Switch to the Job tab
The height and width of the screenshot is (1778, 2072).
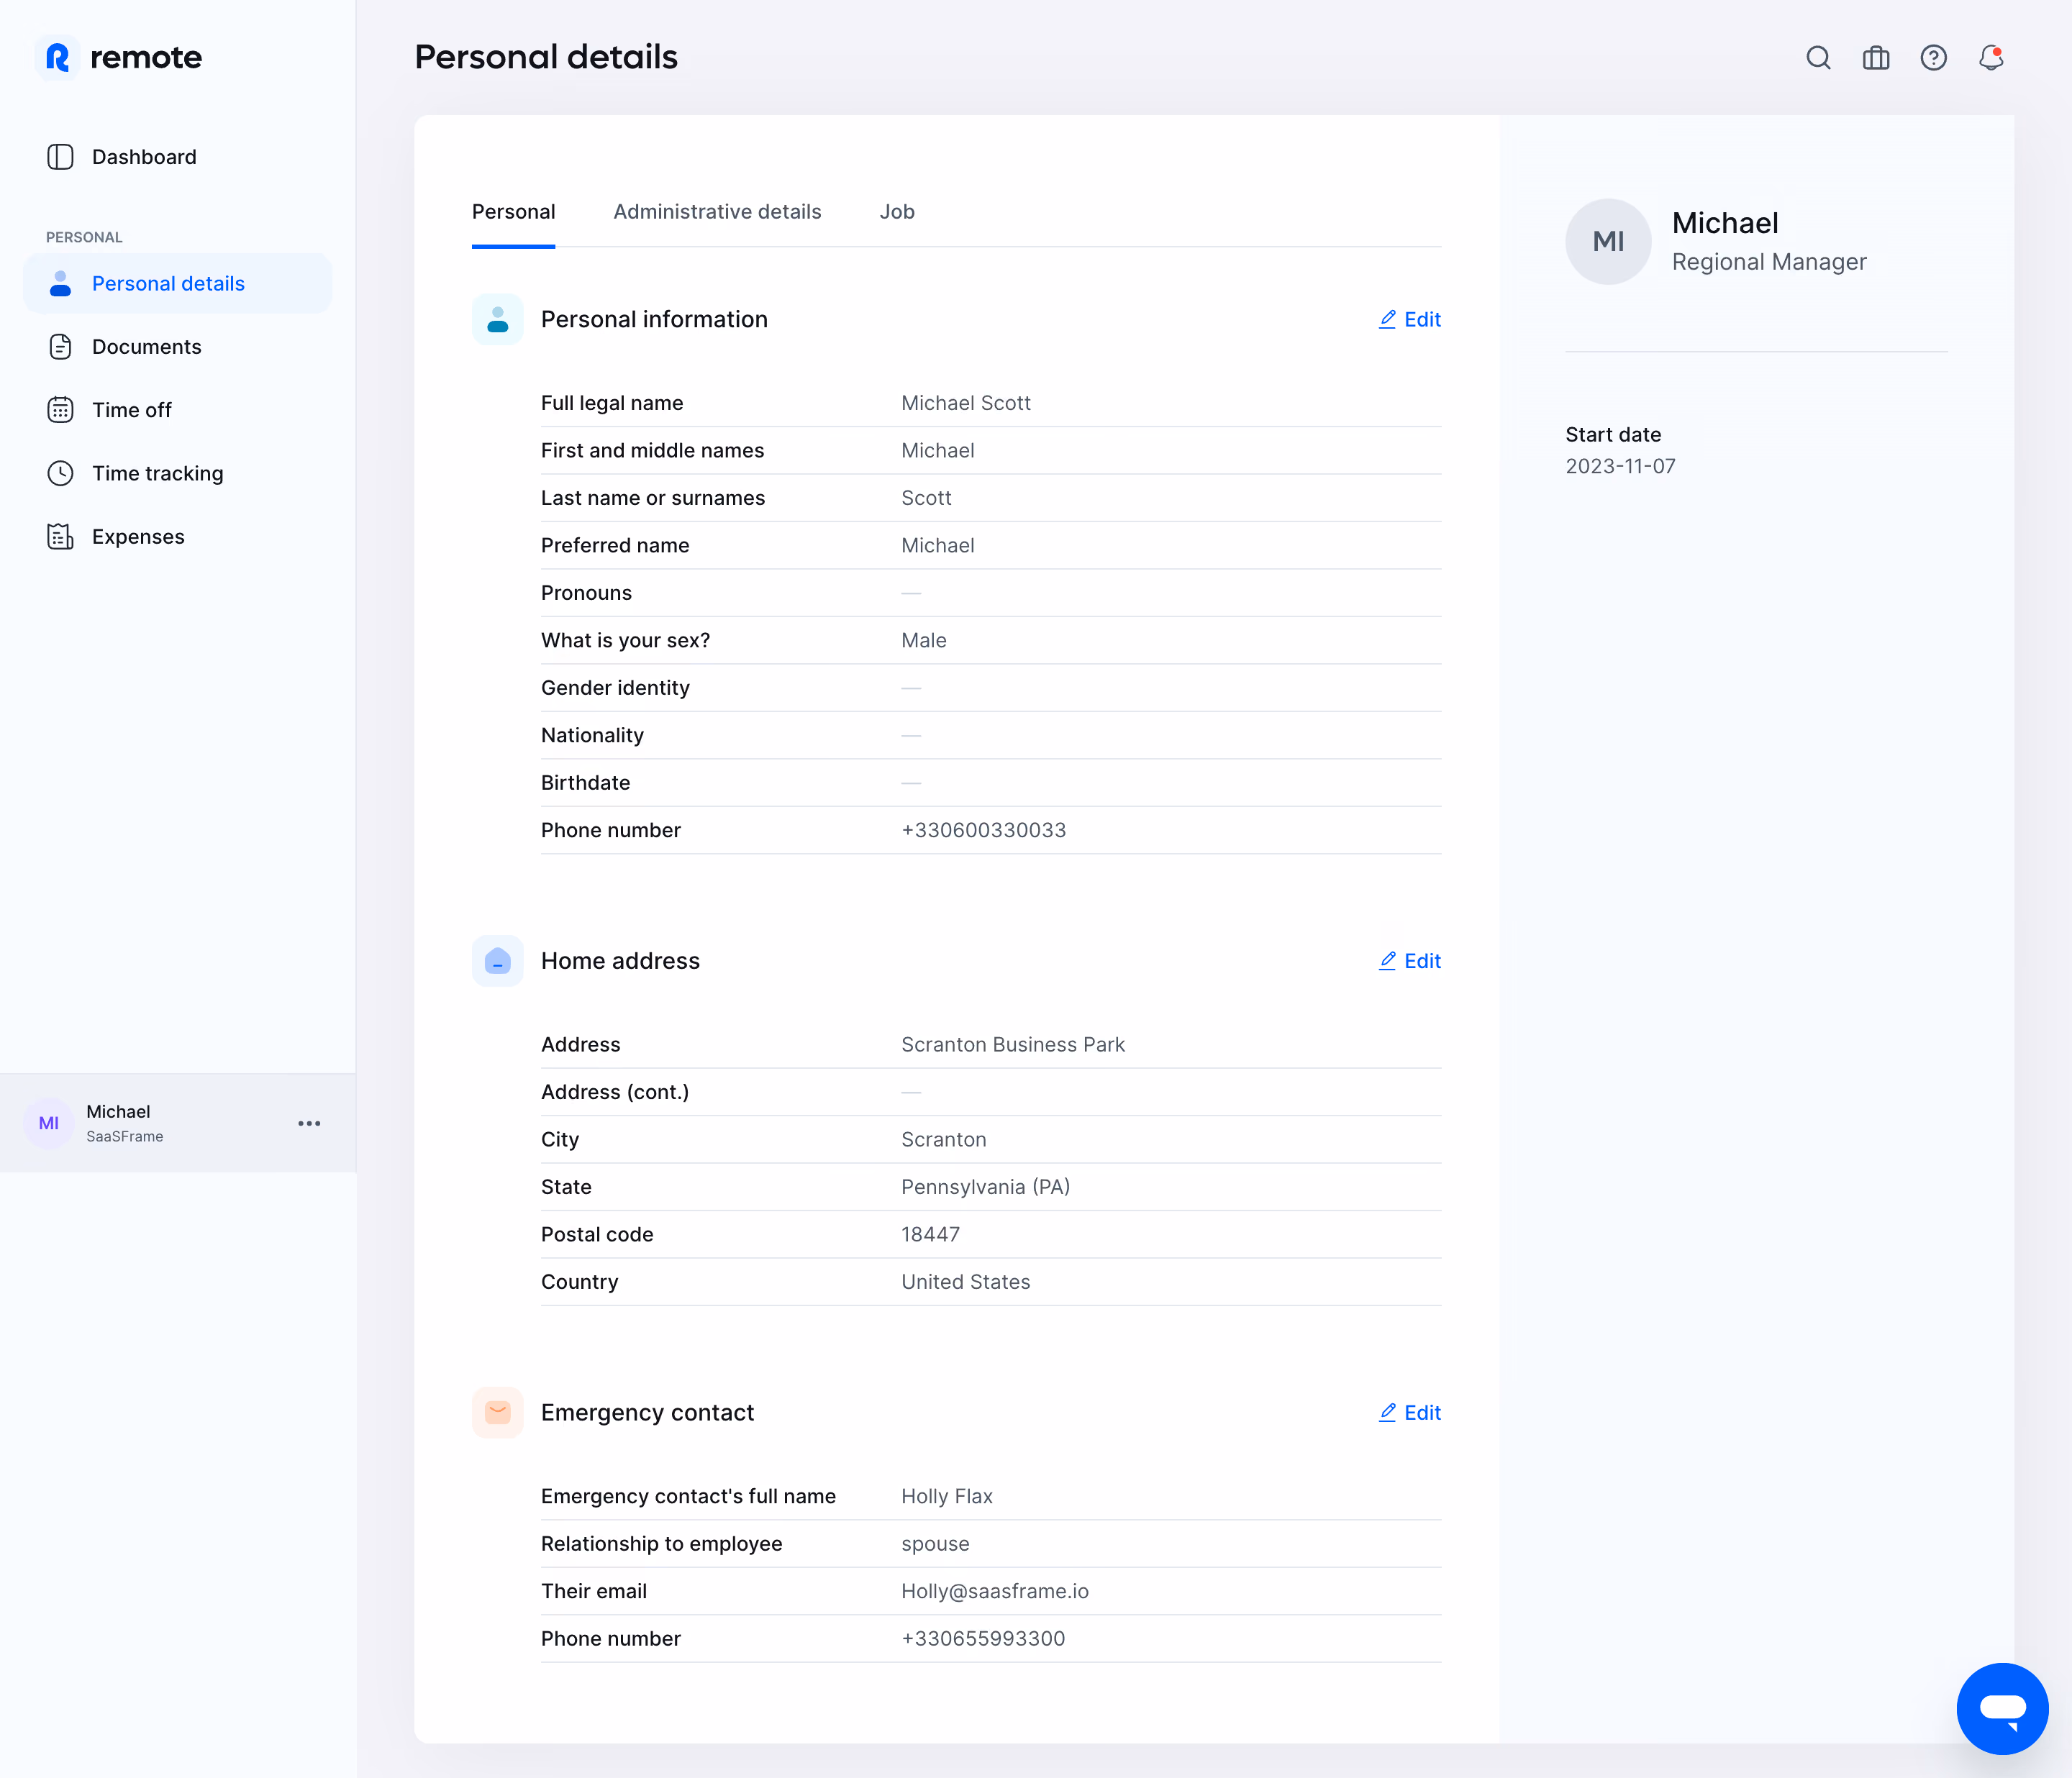pyautogui.click(x=897, y=212)
